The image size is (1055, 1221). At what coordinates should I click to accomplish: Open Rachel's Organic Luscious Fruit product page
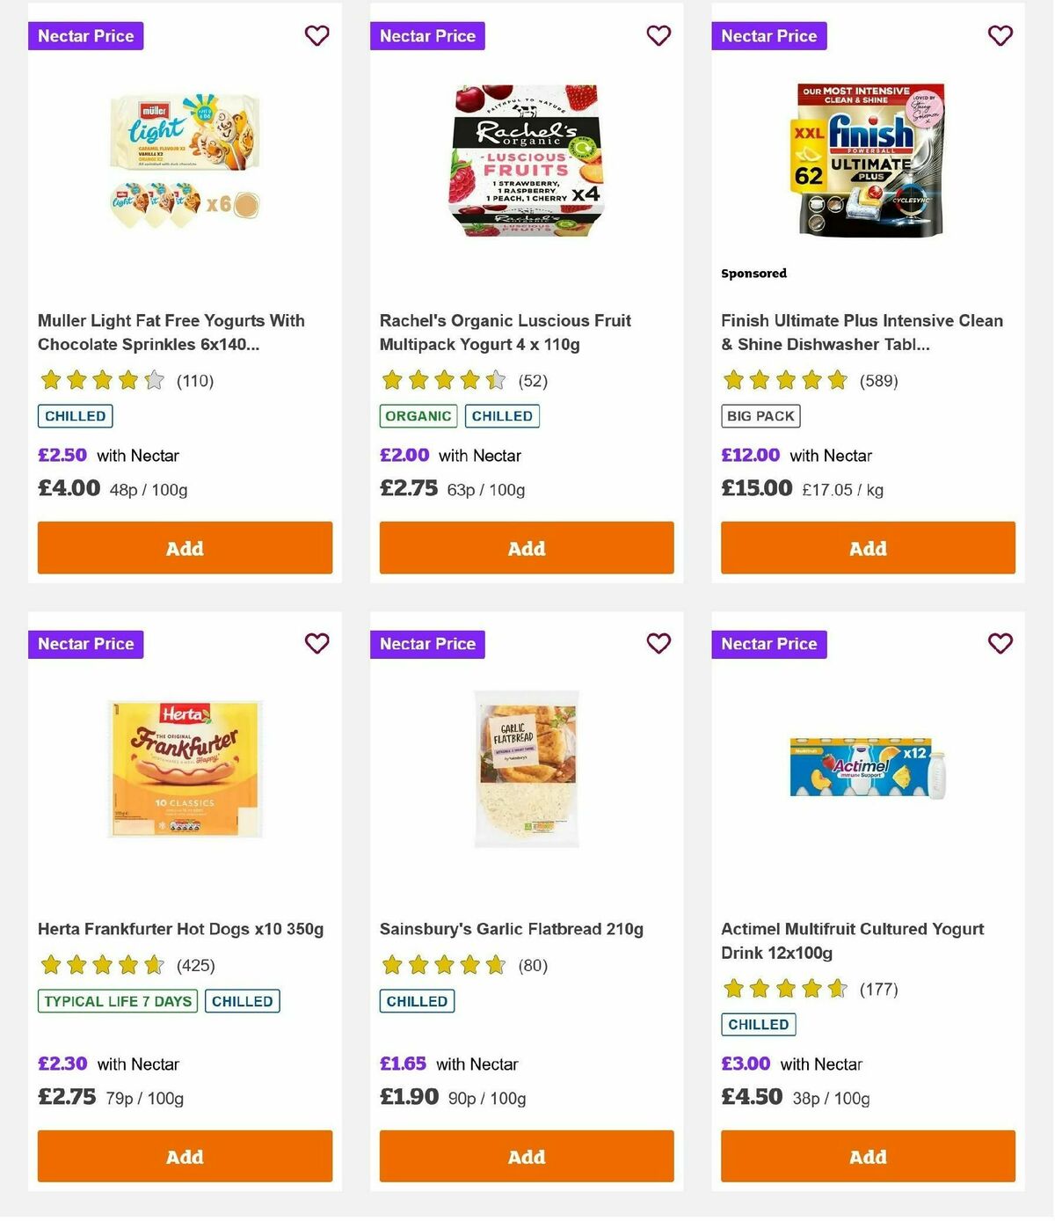tap(505, 333)
